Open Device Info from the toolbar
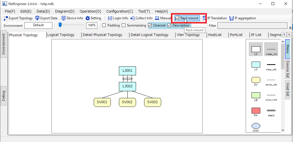293x142 pixels. click(64, 18)
